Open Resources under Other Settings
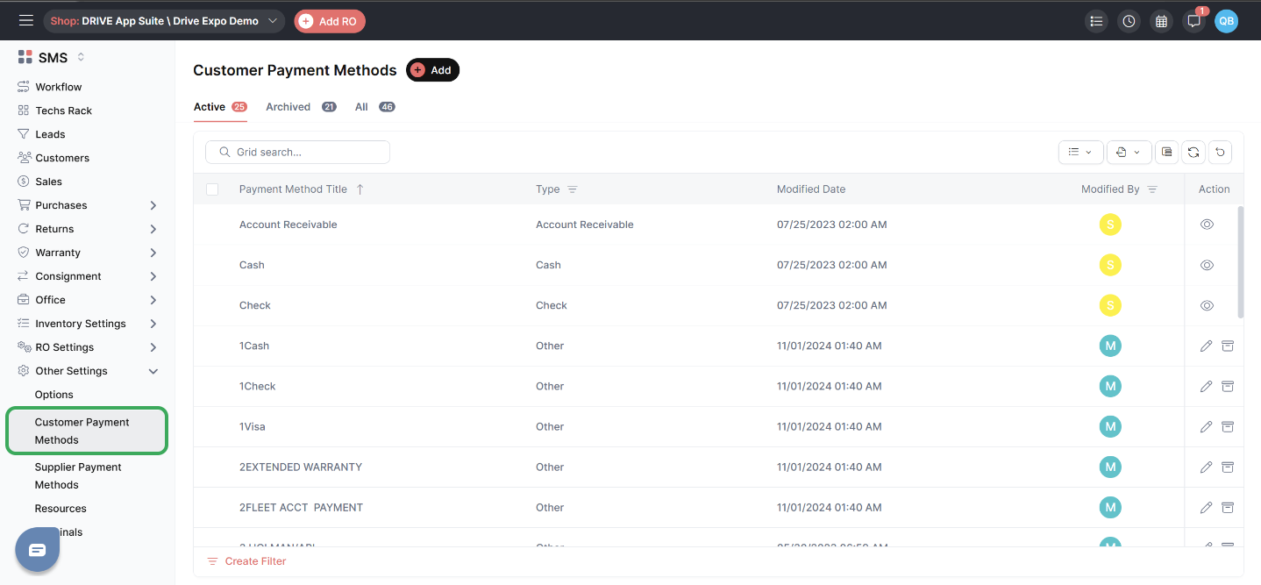This screenshot has width=1261, height=585. [x=61, y=509]
